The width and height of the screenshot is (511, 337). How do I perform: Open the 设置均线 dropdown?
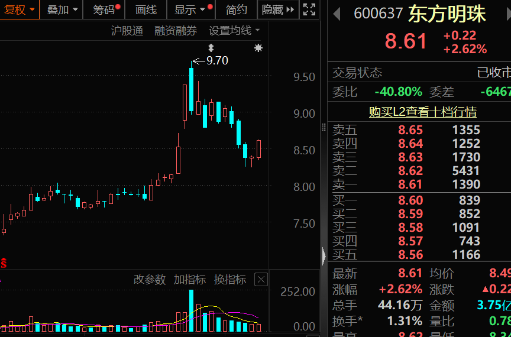pos(234,31)
